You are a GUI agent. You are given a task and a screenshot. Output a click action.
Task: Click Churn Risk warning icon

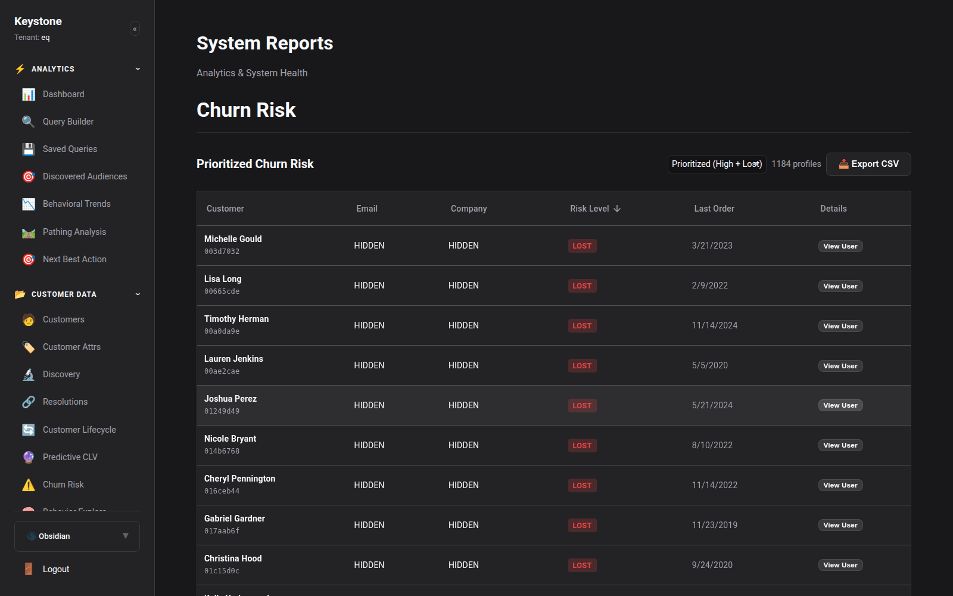(29, 485)
